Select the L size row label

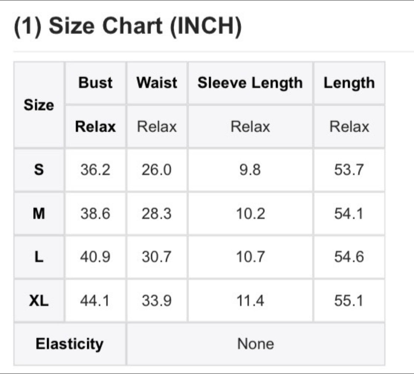click(39, 257)
